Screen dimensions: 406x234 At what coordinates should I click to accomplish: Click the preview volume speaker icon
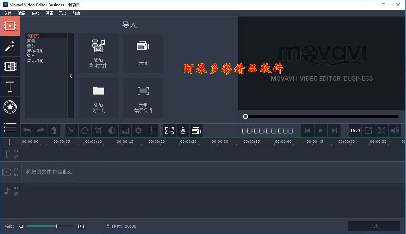point(395,131)
